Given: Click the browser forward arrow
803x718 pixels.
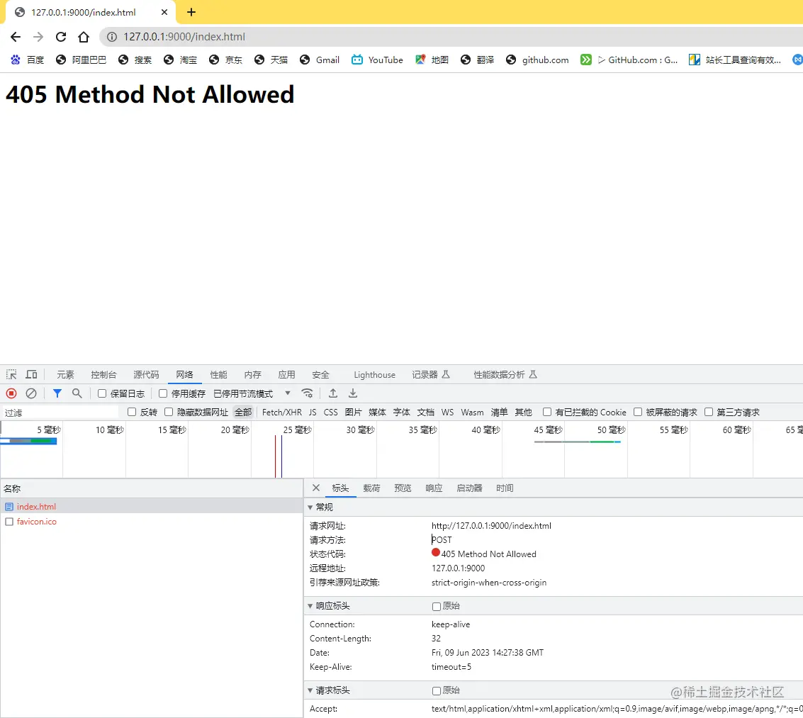Looking at the screenshot, I should pos(38,37).
